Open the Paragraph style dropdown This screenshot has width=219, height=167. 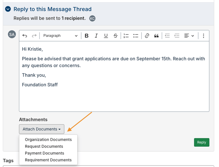pyautogui.click(x=60, y=36)
